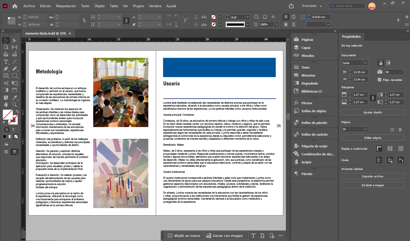Click the fill color swatch in toolbox
Viewport: 410px width, 241px height.
click(x=8, y=115)
